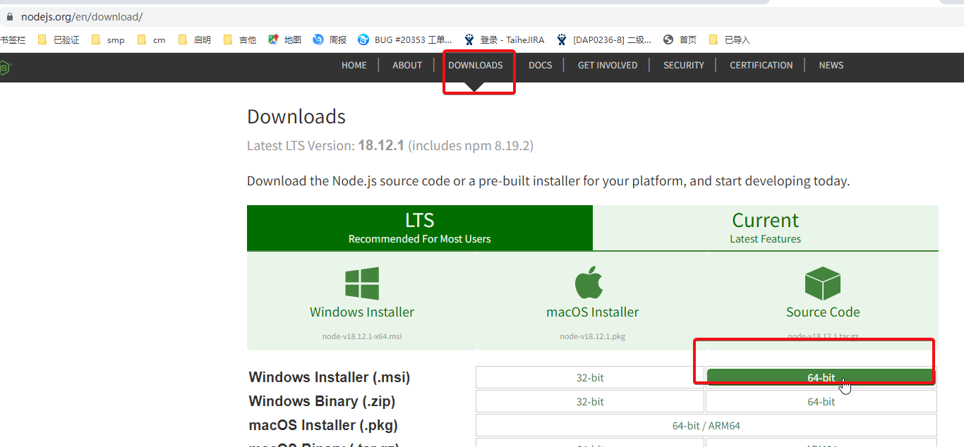Click node-v18.12.1.pkg filename text

[x=593, y=336]
